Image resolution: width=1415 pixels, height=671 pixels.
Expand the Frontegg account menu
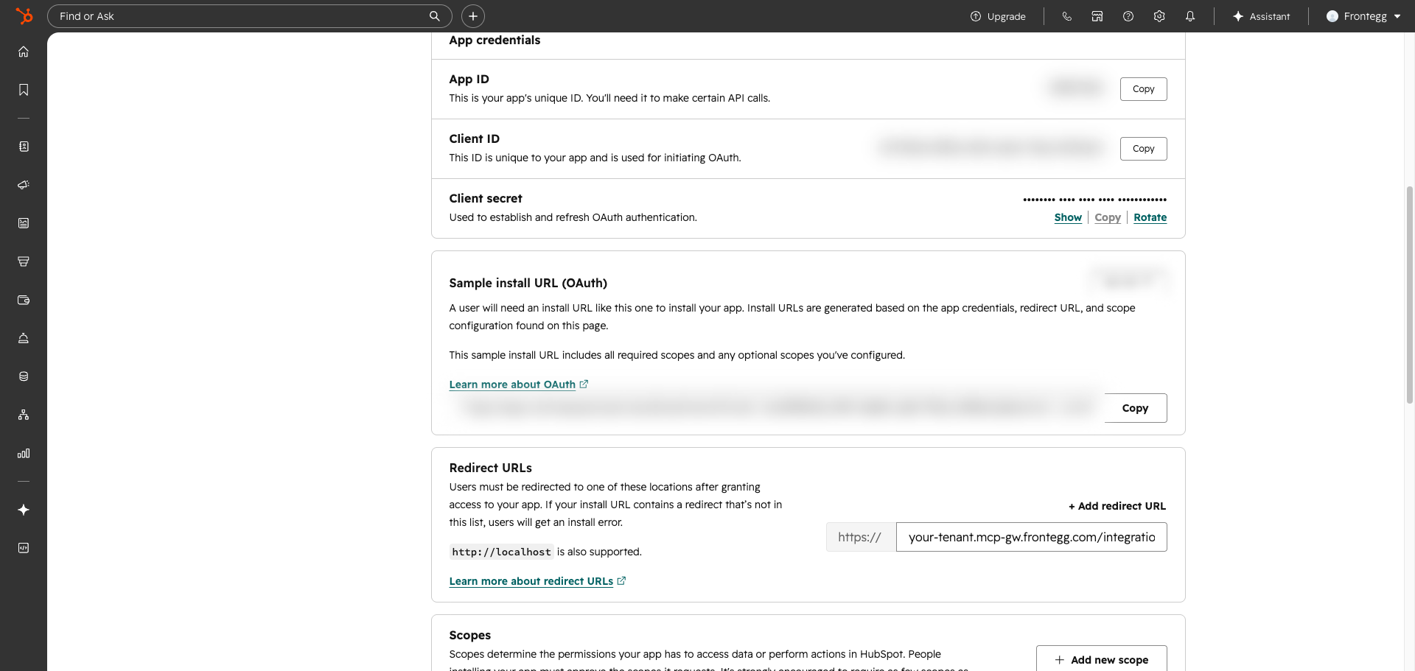1363,16
